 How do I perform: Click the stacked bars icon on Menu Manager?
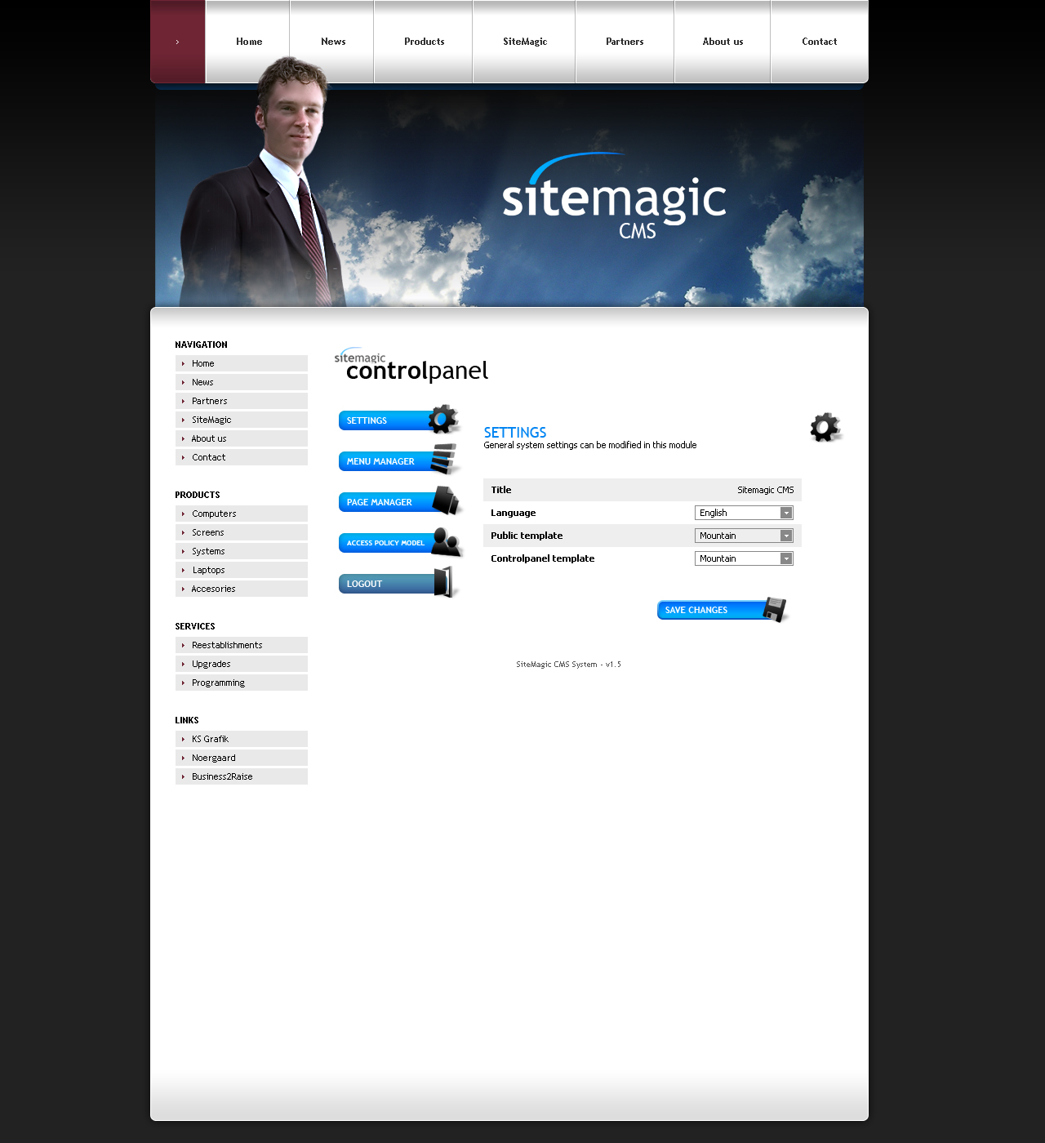pyautogui.click(x=445, y=459)
